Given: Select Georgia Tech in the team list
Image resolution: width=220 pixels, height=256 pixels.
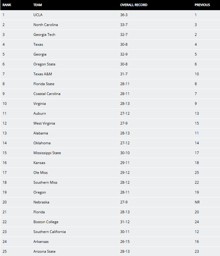Looking at the screenshot, I should (x=44, y=35).
